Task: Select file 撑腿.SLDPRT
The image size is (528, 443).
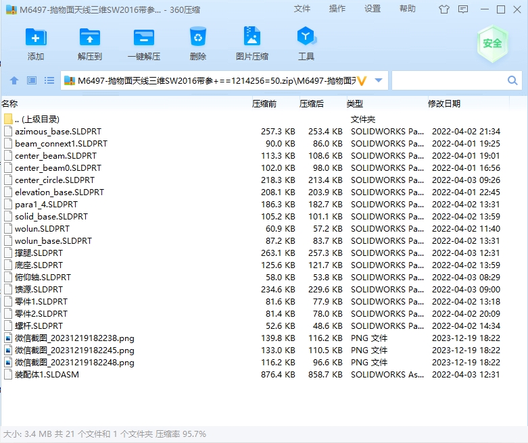Action: coord(39,253)
